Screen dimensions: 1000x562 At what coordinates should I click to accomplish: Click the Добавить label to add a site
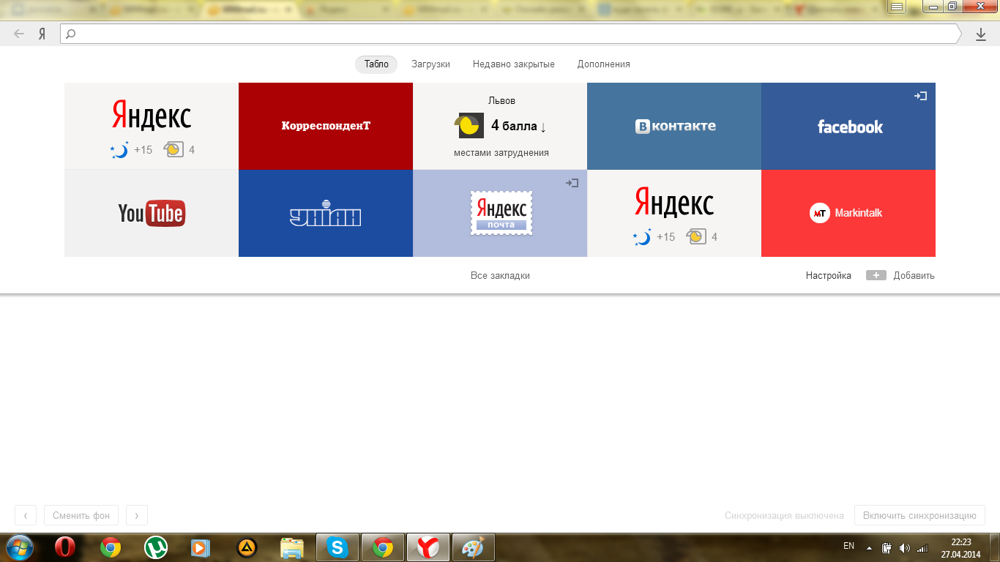[x=914, y=276]
